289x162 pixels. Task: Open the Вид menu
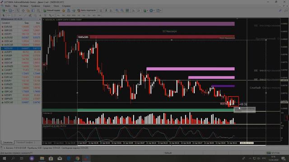[x=15, y=6]
